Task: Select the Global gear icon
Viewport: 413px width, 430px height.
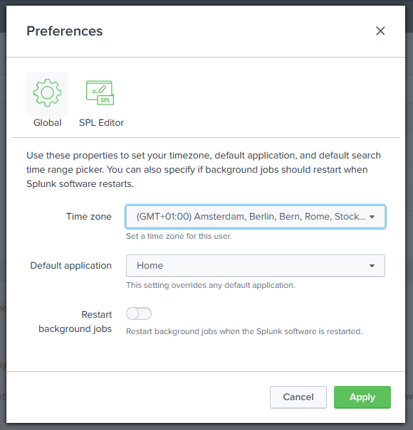Action: coord(47,92)
